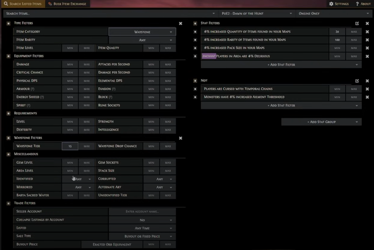Open the About help icon
Screen dimensions: 374x250
click(x=357, y=4)
